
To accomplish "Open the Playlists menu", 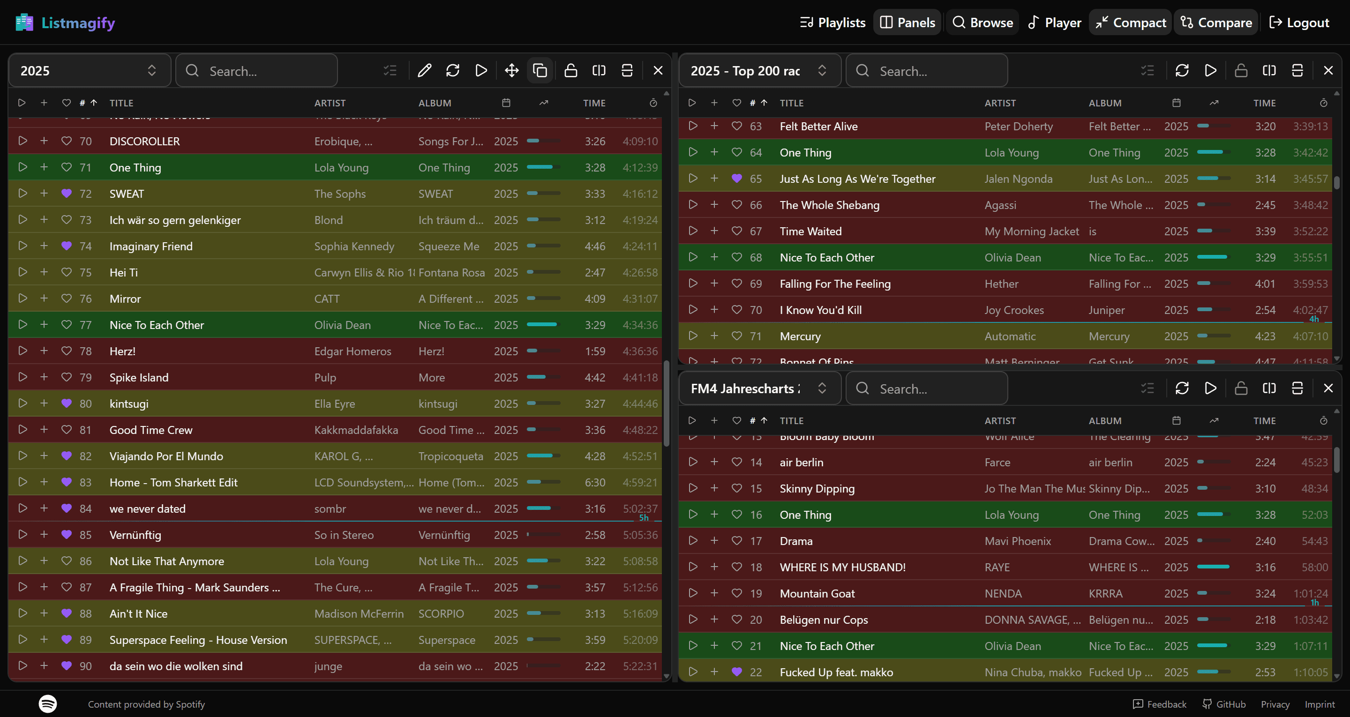I will (832, 22).
